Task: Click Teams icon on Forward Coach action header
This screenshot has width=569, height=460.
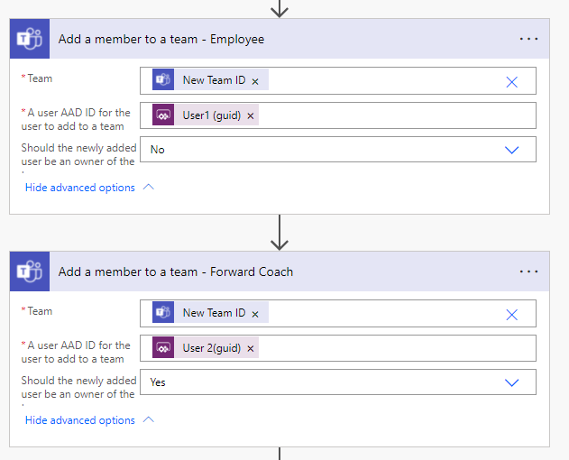Action: [x=29, y=271]
